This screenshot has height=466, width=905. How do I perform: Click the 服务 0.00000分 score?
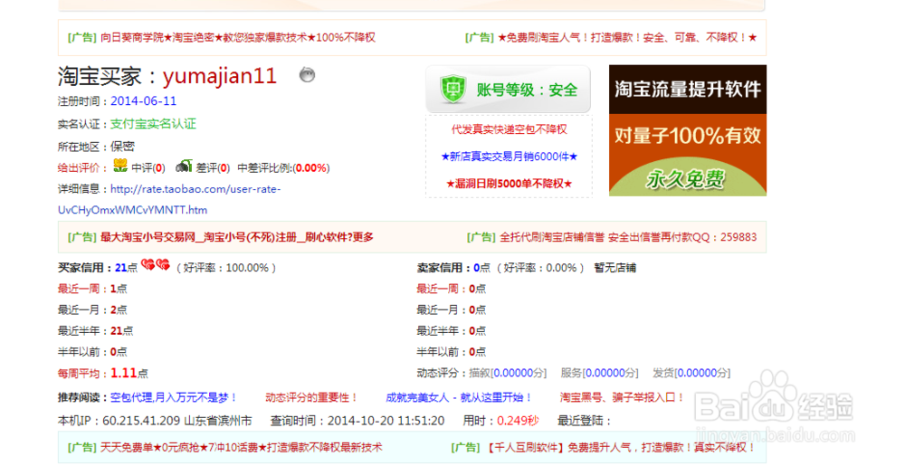(600, 373)
